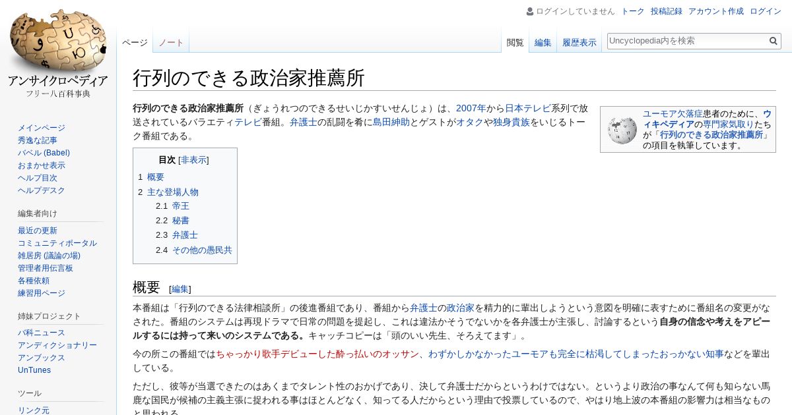Click the Uncyclopedia potato puzzle logo
The image size is (792, 415).
(x=58, y=51)
